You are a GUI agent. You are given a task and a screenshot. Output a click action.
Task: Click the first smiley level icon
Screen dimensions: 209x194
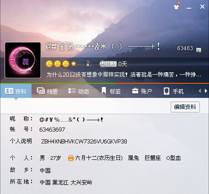pos(49,64)
